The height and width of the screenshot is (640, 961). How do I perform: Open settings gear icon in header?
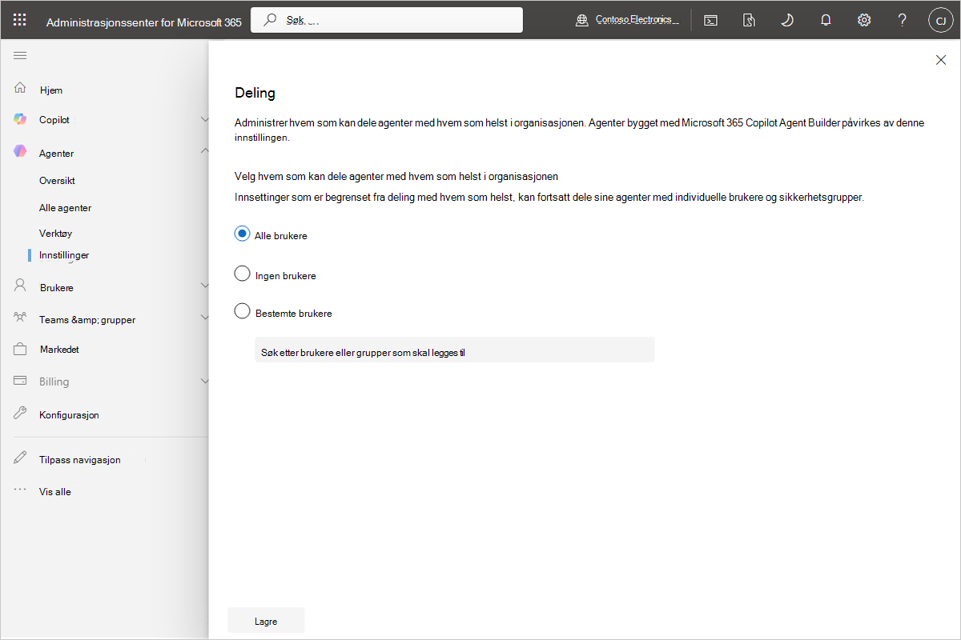[864, 21]
